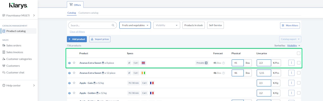
Task: Click the forecast help icon for 41 Box
Action: (223, 63)
